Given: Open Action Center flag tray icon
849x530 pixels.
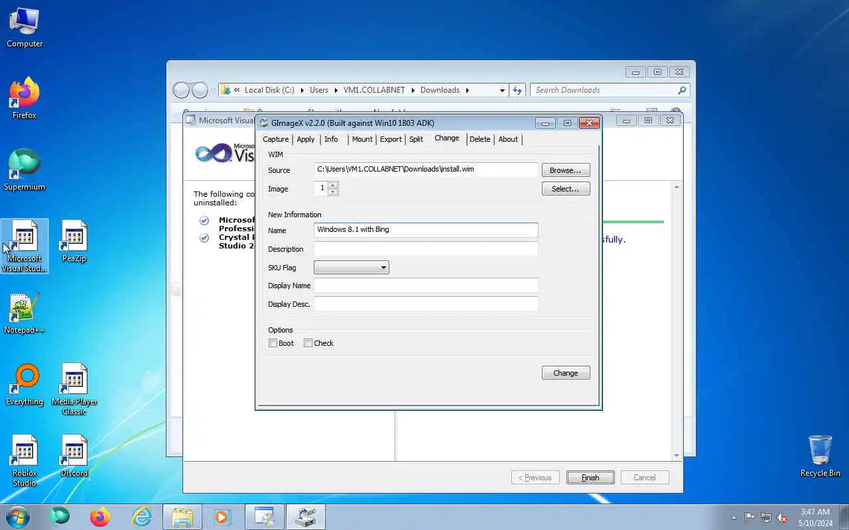Looking at the screenshot, I should [x=750, y=517].
